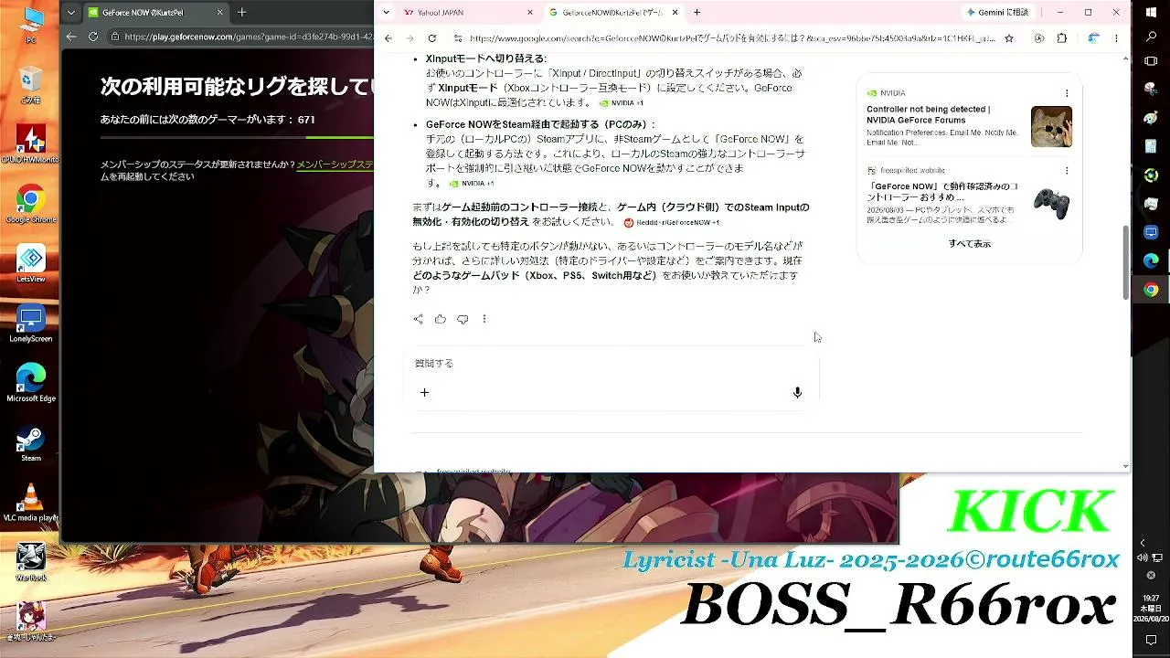Open the Steam desktop shortcut
The height and width of the screenshot is (658, 1170).
31,444
